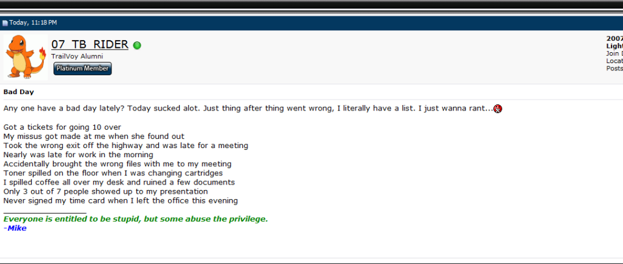The width and height of the screenshot is (623, 264).
Task: Click the line about the unsigned time card
Action: tap(120, 200)
